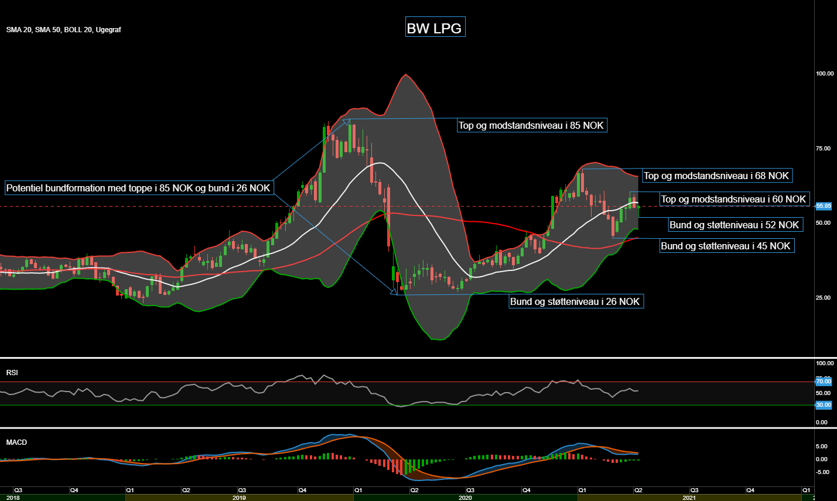The height and width of the screenshot is (501, 837).
Task: Select the 'Bund og støtteniveau i 26 NOK' annotation
Action: click(x=576, y=301)
